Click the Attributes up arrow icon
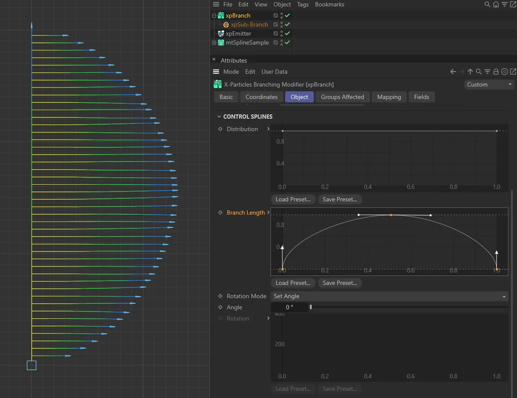The image size is (517, 398). coord(470,72)
